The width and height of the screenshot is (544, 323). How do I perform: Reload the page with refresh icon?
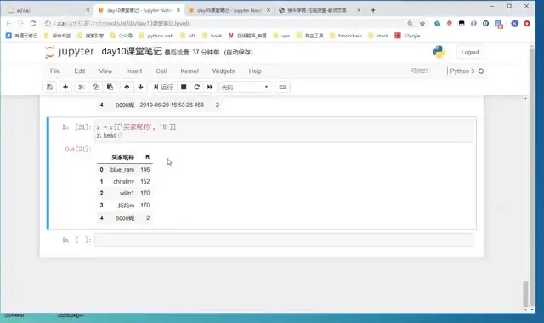coord(33,23)
